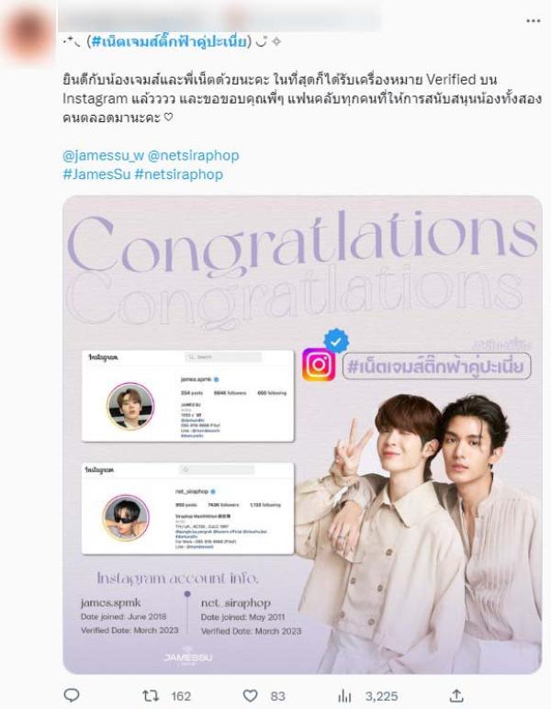Open the reply comment icon
The image size is (551, 709).
point(72,695)
